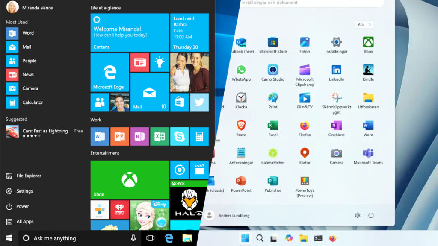The width and height of the screenshot is (438, 246).
Task: Open the Microsoft Edge tile
Action: tap(110, 73)
